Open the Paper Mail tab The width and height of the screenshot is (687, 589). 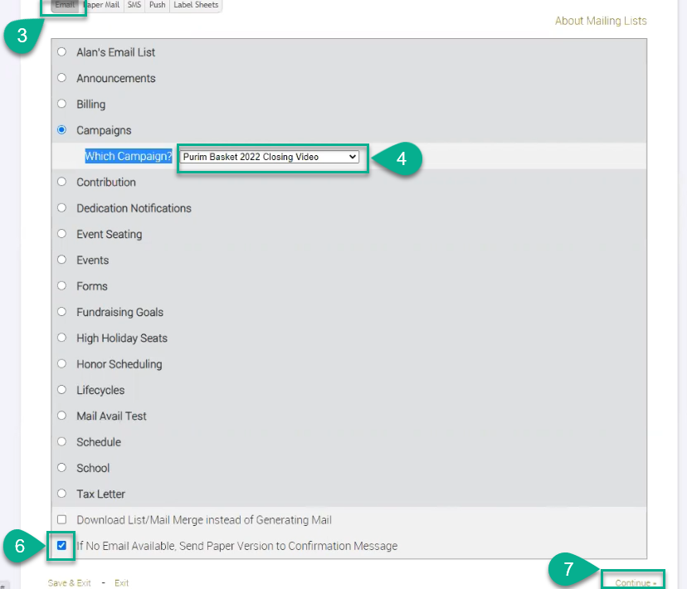click(x=101, y=5)
